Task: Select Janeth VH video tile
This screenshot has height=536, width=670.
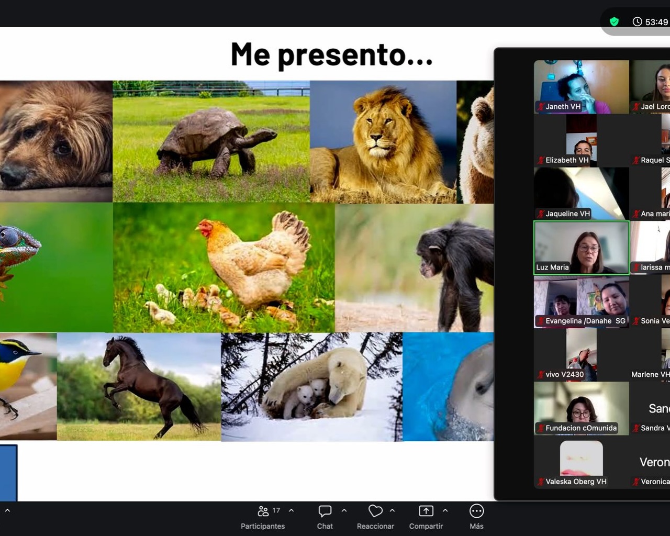Action: click(x=581, y=86)
